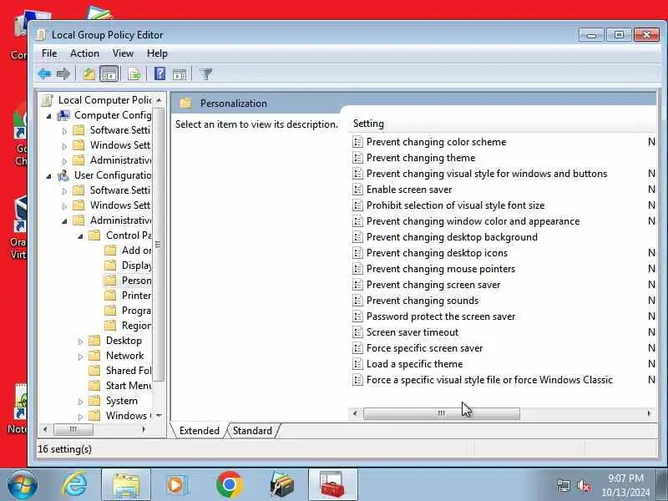Click the console tree vertical scrollbar thumb
The height and width of the screenshot is (501, 668).
point(158,245)
